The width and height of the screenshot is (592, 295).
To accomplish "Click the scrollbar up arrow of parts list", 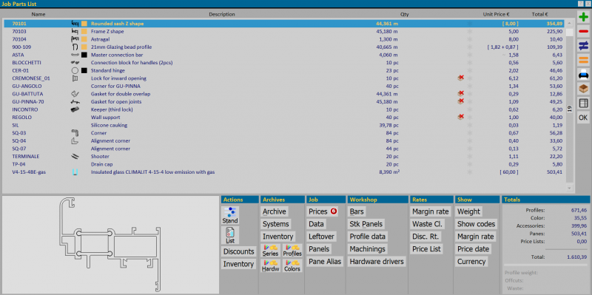I will coord(569,23).
